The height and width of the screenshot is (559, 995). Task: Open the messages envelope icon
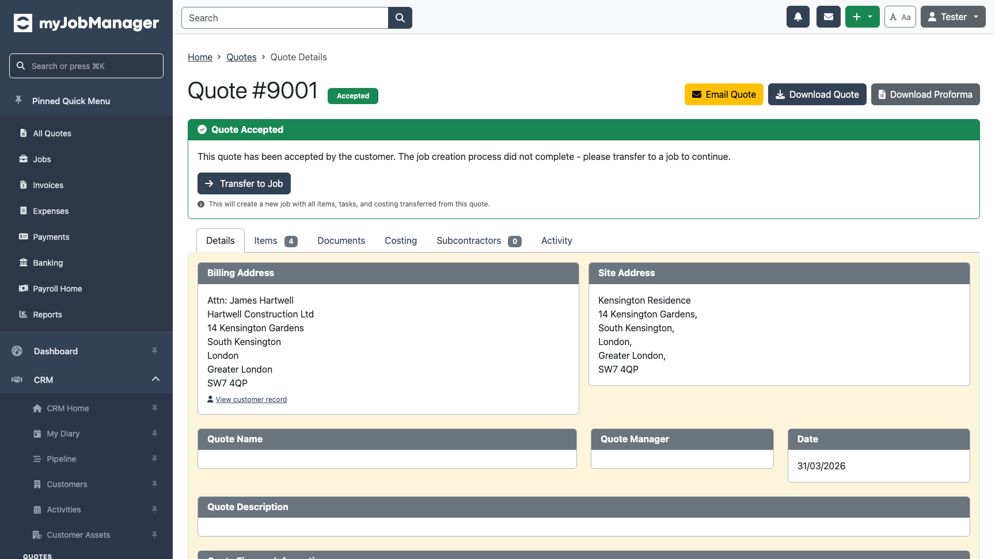(x=829, y=17)
